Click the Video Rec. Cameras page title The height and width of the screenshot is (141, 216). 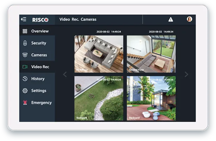(x=78, y=19)
